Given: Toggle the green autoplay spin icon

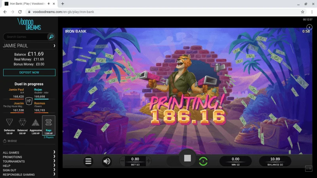Looking at the screenshot, I should (203, 161).
